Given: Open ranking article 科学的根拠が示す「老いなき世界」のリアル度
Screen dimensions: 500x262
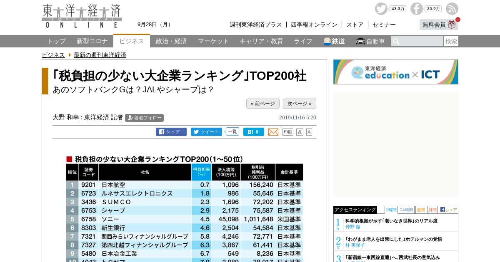Looking at the screenshot, I should pyautogui.click(x=391, y=221).
